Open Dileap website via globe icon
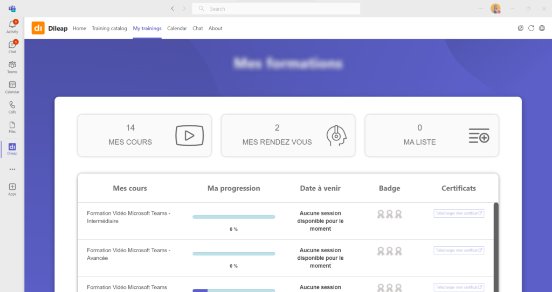 tap(542, 28)
